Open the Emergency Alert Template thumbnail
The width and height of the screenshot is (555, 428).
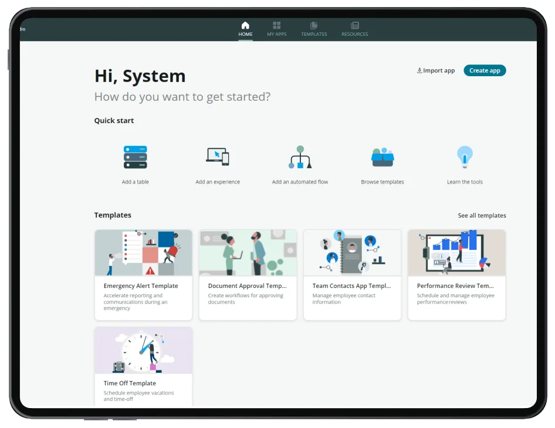pyautogui.click(x=144, y=253)
